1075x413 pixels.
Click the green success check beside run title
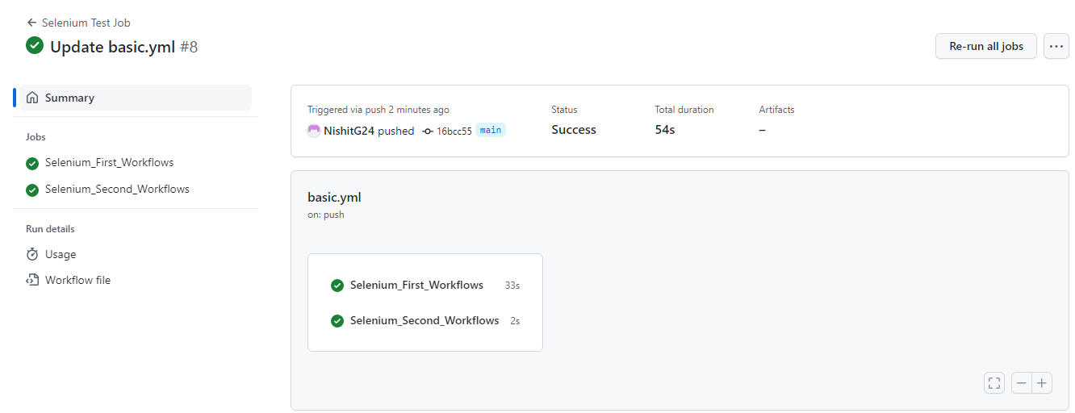(35, 46)
